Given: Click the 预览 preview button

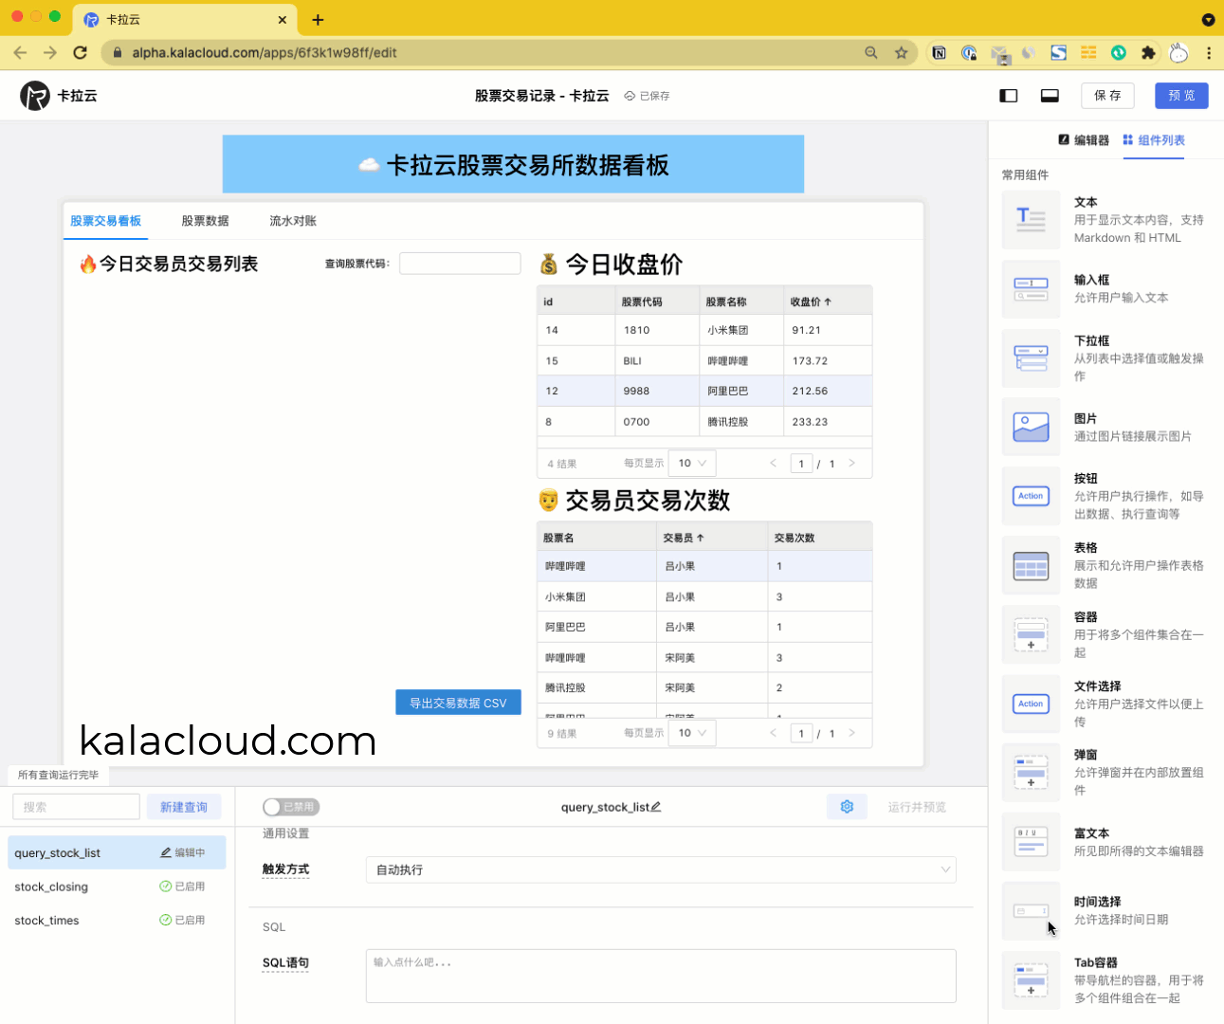Looking at the screenshot, I should click(x=1181, y=96).
